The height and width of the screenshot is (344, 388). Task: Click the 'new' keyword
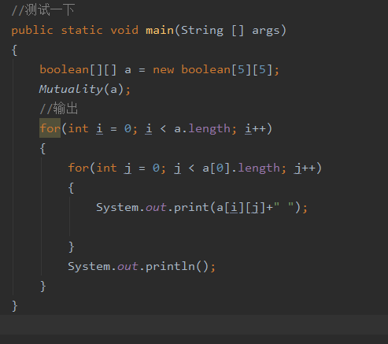pyautogui.click(x=163, y=70)
